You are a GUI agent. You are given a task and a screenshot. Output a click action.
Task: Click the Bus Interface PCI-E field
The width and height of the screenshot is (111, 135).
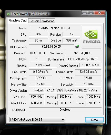click(x=83, y=59)
